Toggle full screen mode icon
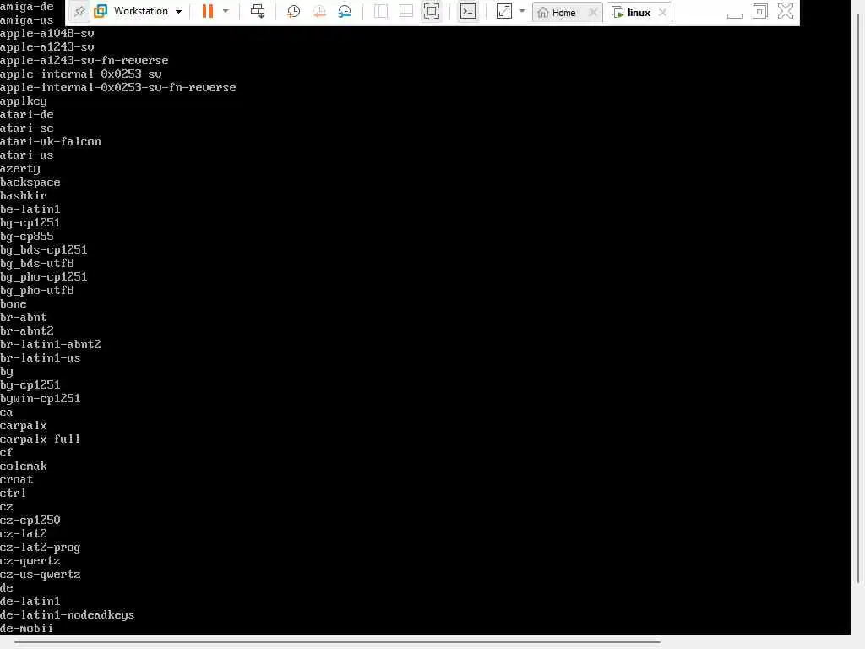 [x=432, y=11]
